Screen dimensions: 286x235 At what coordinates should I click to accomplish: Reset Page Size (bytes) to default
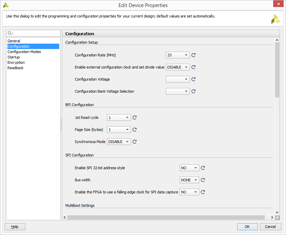point(135,130)
